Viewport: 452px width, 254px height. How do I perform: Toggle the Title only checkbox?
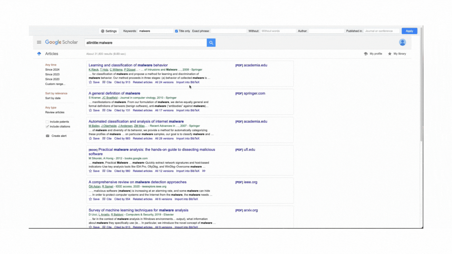coord(177,31)
